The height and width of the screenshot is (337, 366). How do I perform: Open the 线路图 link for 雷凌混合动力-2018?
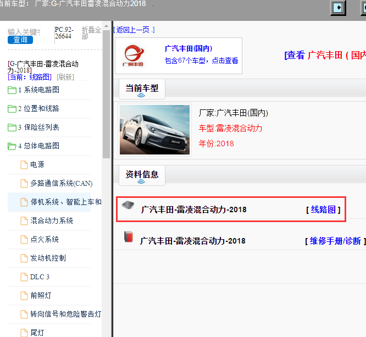[323, 209]
